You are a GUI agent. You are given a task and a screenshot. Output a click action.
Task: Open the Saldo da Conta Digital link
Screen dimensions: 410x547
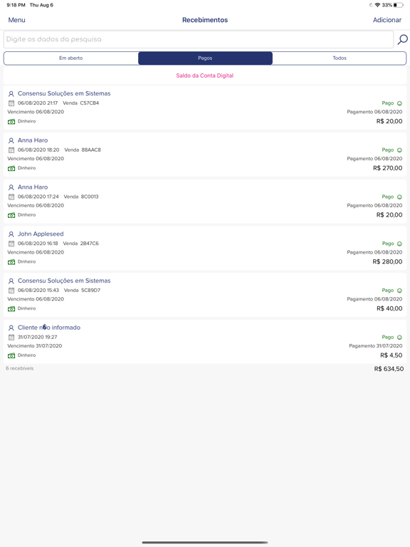click(x=205, y=75)
